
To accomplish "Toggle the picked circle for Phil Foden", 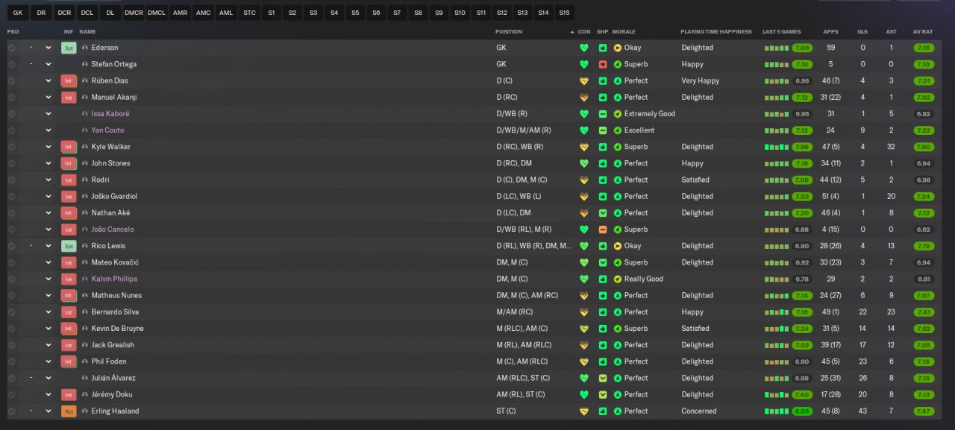I will tap(11, 362).
